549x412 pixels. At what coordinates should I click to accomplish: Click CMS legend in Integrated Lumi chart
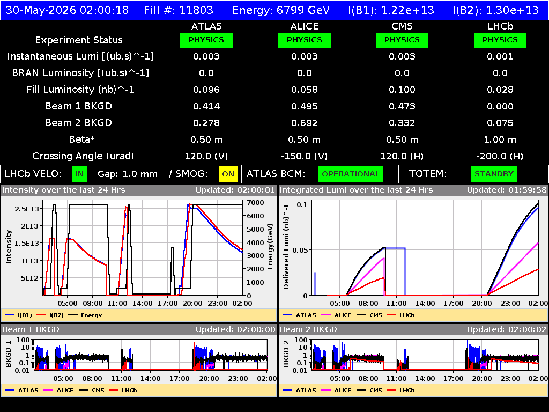click(369, 315)
